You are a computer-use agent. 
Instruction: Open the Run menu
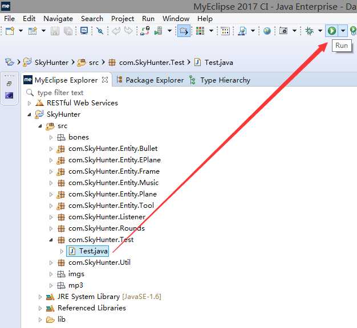148,19
